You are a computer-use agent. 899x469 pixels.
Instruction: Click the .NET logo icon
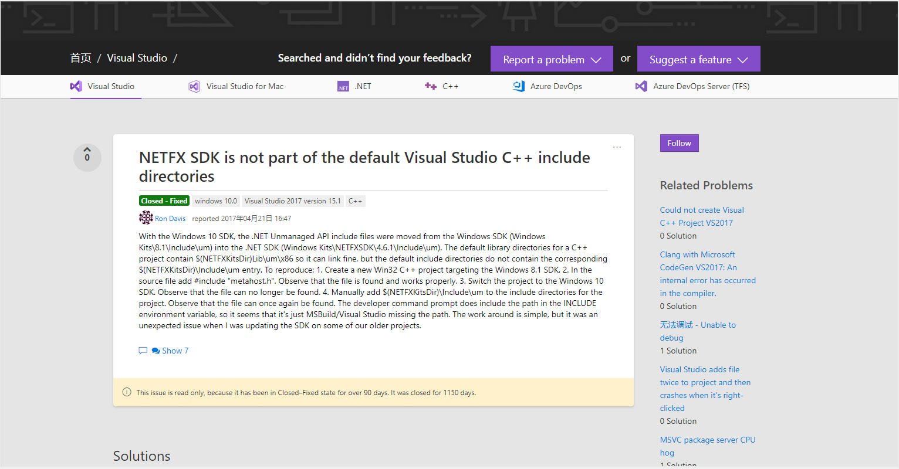343,87
